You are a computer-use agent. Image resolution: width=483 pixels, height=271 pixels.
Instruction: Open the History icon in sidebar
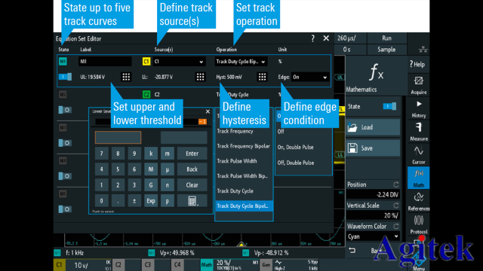(x=418, y=108)
